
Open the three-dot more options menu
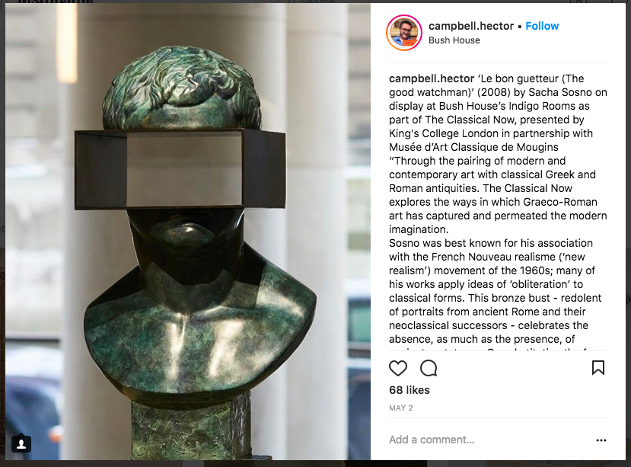pyautogui.click(x=601, y=440)
